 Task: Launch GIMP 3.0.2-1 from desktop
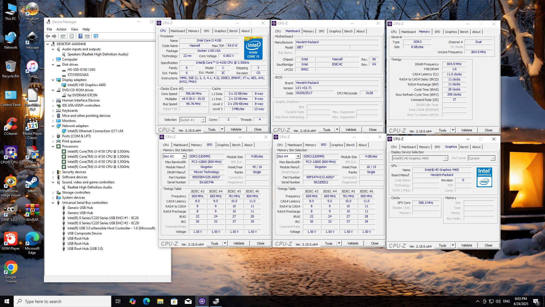click(x=11, y=213)
